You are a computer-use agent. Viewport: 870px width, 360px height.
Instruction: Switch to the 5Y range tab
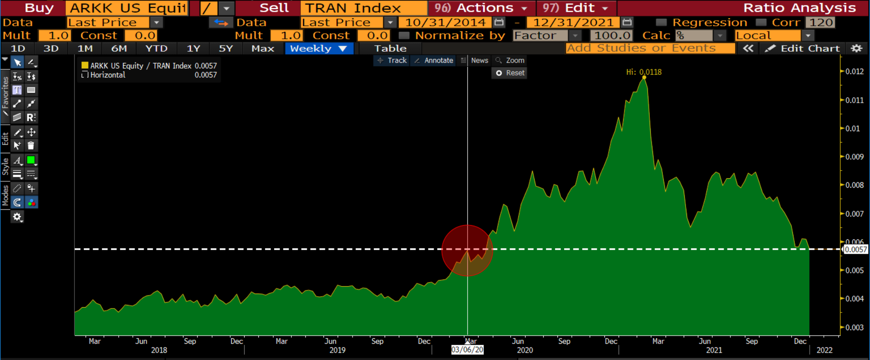(226, 48)
